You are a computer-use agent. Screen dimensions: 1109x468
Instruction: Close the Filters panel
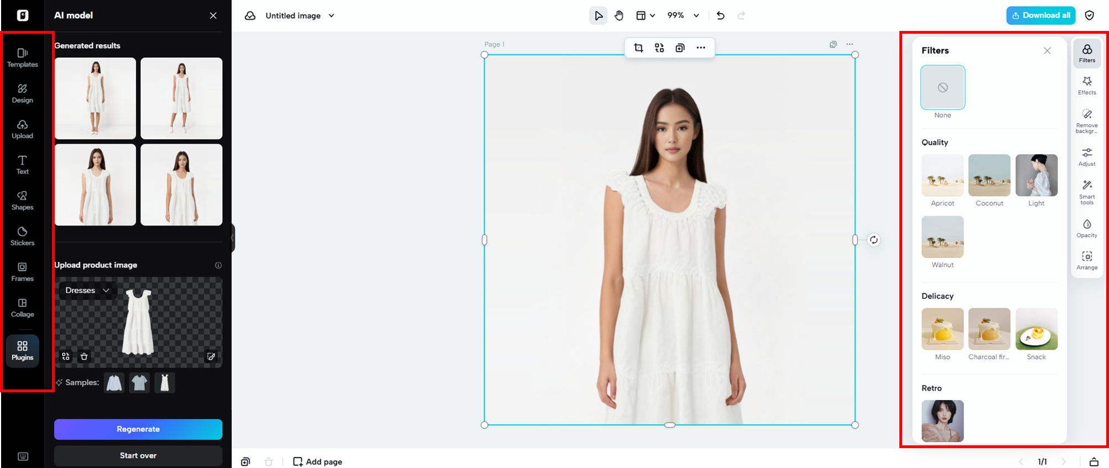(1047, 51)
